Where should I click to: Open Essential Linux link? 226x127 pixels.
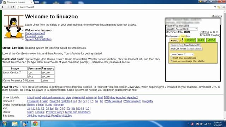pyautogui.click(x=34, y=36)
